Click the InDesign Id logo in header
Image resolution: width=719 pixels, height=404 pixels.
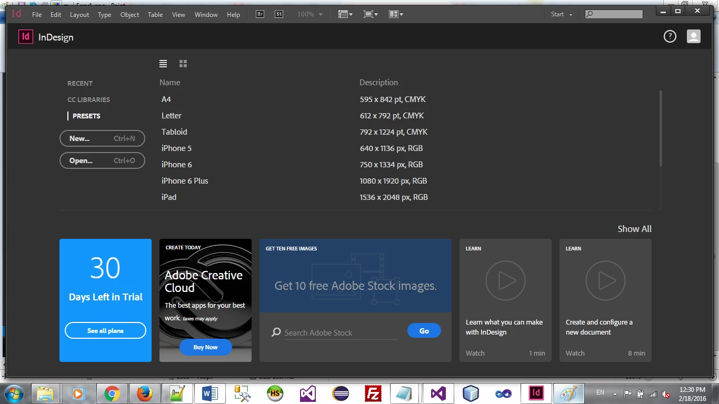(x=25, y=37)
